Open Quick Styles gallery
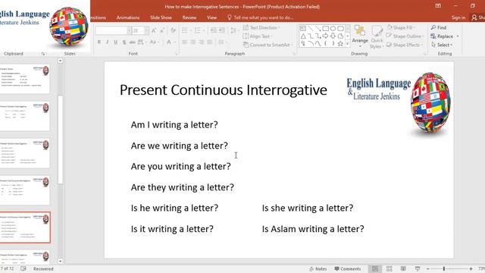The height and width of the screenshot is (273, 485). pyautogui.click(x=377, y=37)
